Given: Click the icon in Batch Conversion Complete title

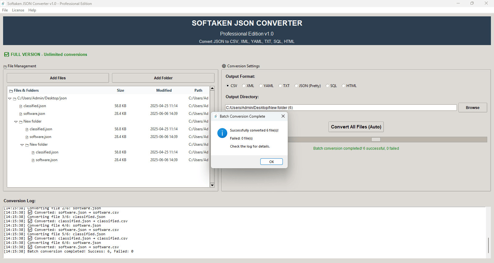Looking at the screenshot, I should point(216,116).
